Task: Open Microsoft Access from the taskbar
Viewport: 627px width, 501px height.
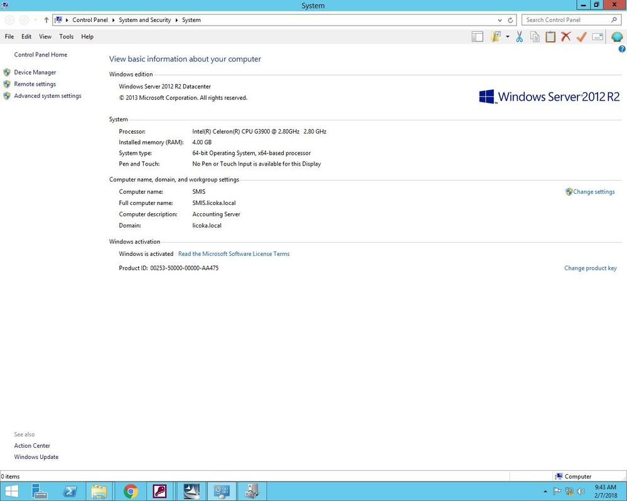Action: pos(159,492)
